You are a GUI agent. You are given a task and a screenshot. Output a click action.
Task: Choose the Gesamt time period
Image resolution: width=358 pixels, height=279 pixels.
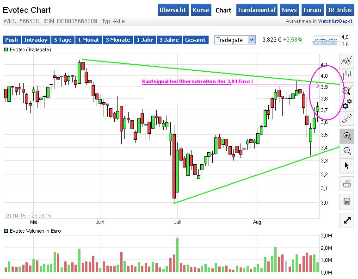click(195, 40)
